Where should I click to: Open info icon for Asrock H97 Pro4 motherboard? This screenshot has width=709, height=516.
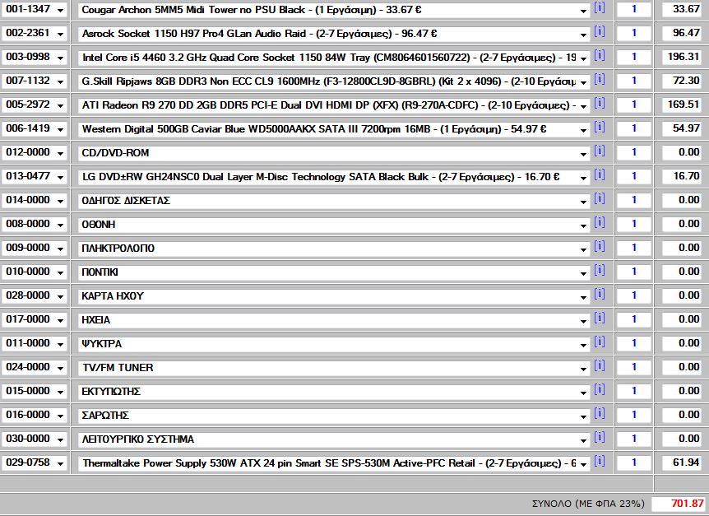tap(599, 31)
